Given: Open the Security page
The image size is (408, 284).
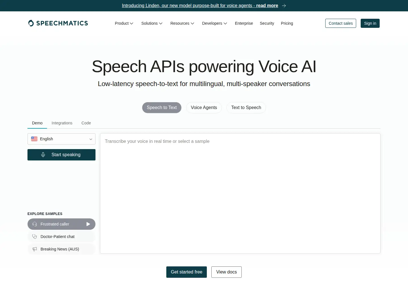Looking at the screenshot, I should click(267, 23).
